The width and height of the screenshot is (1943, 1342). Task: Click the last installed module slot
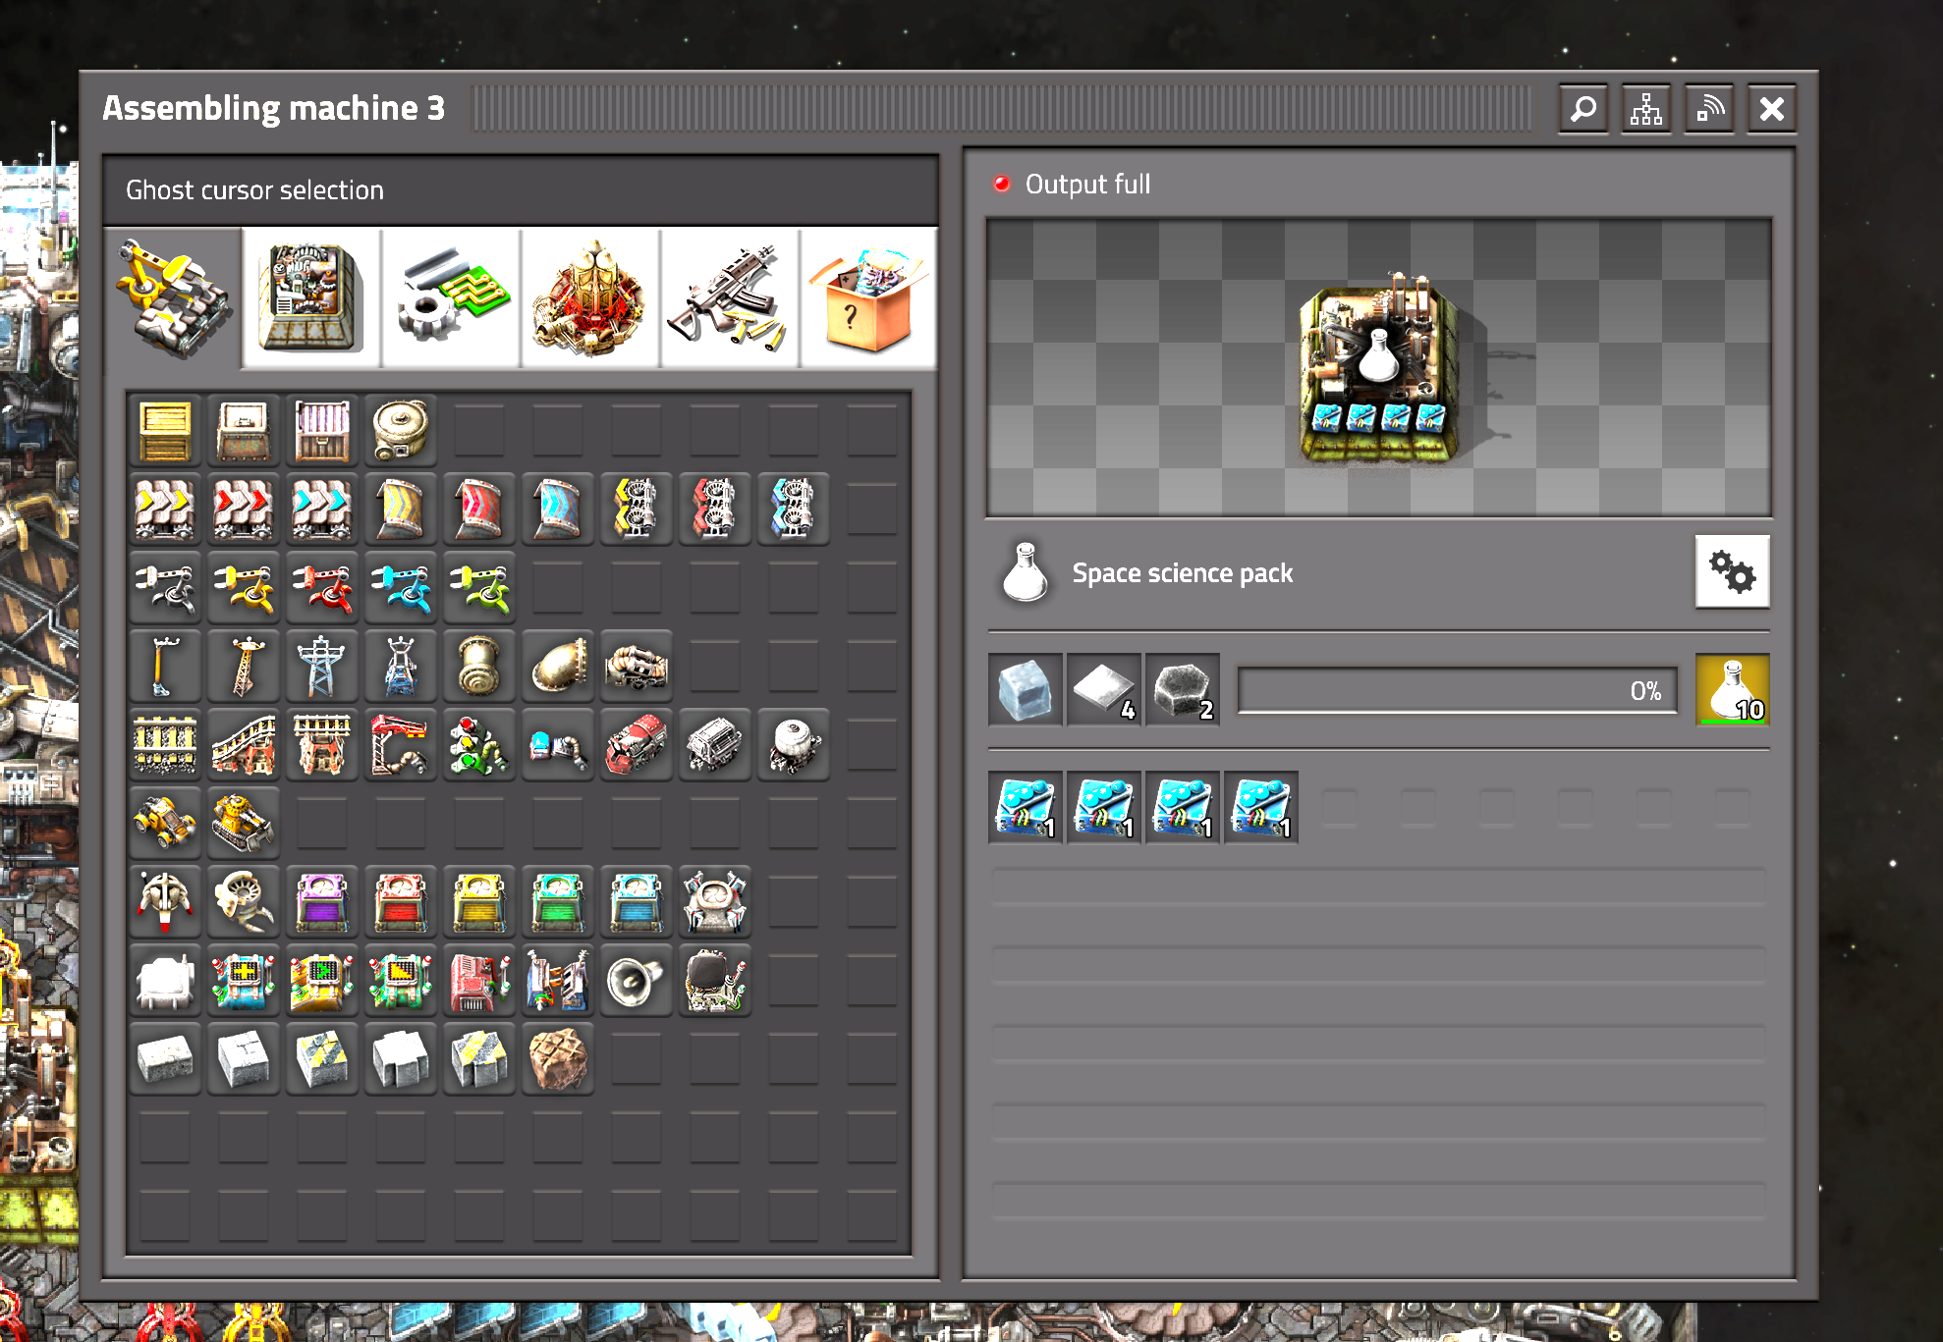[x=1261, y=808]
